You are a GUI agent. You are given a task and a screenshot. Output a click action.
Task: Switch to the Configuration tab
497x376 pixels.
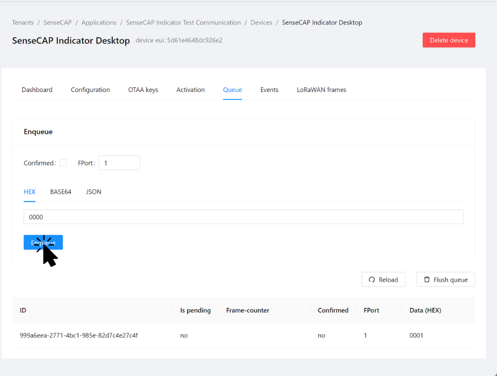[x=90, y=90]
